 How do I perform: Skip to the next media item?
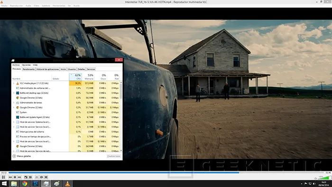pyautogui.click(x=19, y=177)
